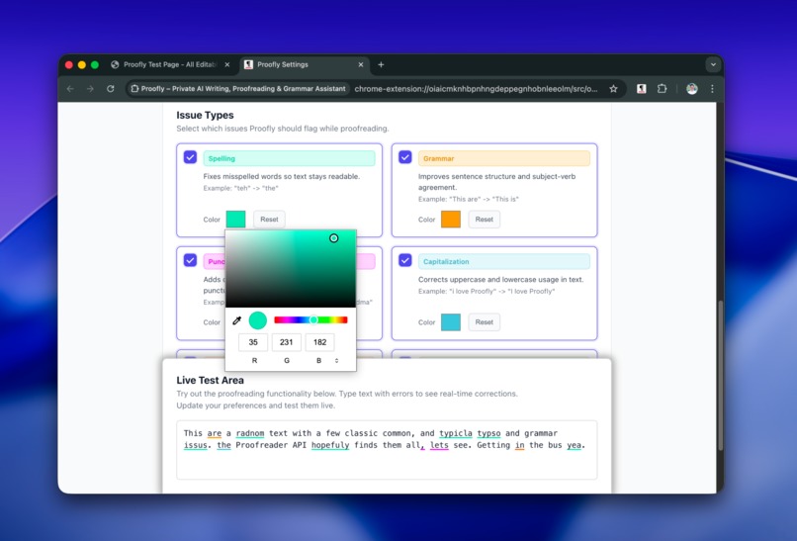Viewport: 797px width, 541px height.
Task: Click the current color preview circle
Action: 258,320
